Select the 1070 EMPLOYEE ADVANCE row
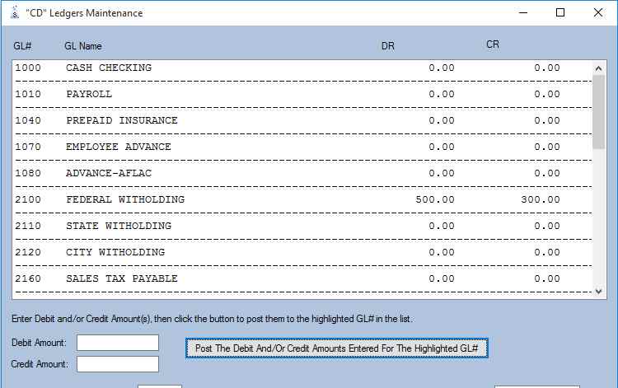This screenshot has width=618, height=388. [x=302, y=147]
